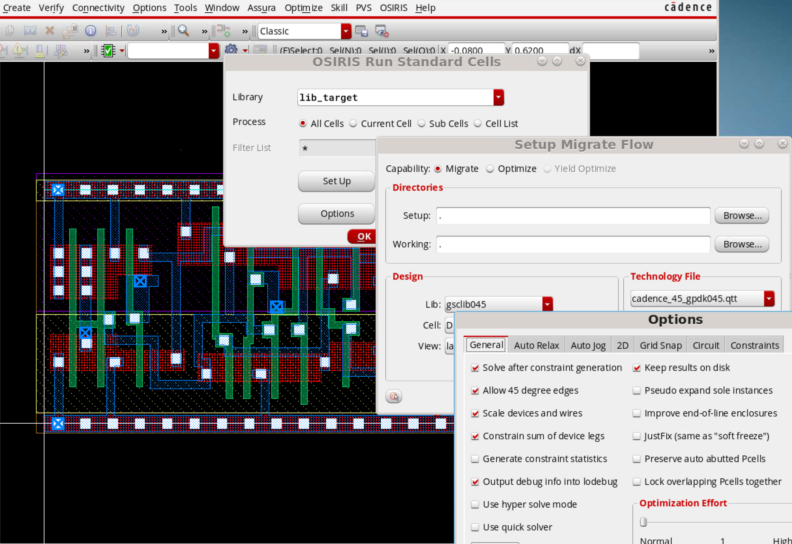Open the Classic workspace dropdown
792x544 pixels.
[x=346, y=31]
